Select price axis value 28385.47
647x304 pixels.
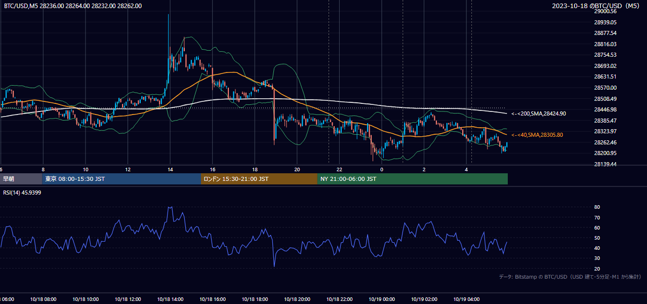(x=605, y=121)
